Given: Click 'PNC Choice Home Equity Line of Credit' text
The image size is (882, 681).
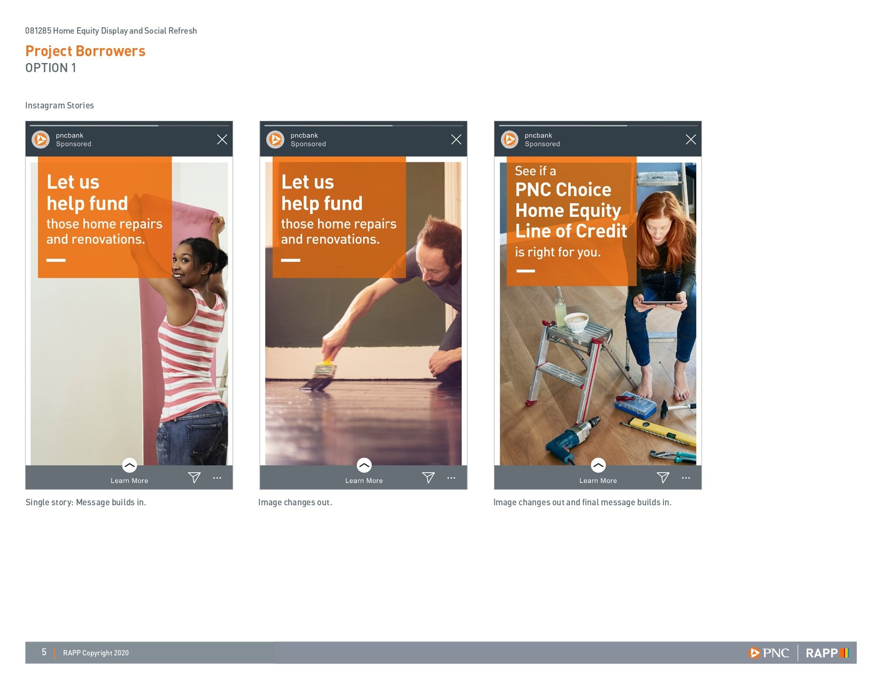Looking at the screenshot, I should coord(571,210).
